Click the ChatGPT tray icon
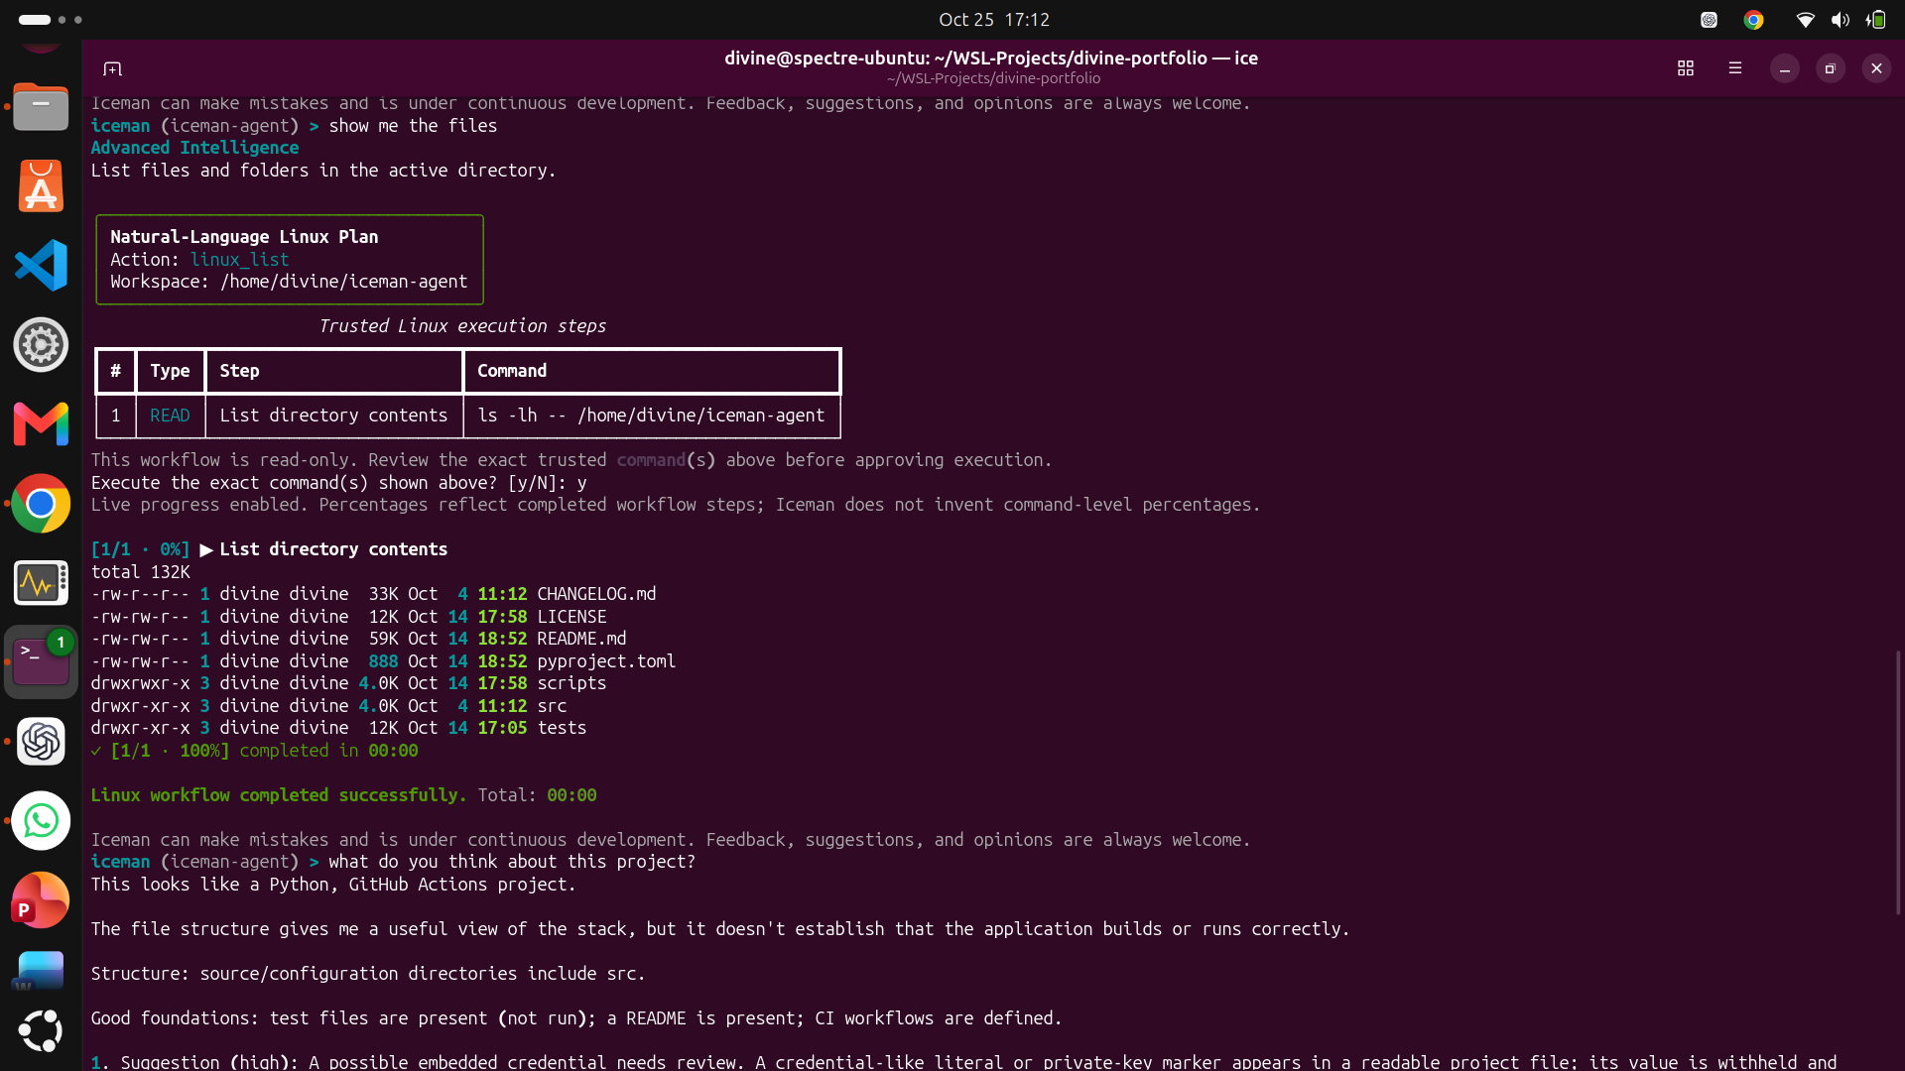Viewport: 1905px width, 1071px height. pos(1709,20)
